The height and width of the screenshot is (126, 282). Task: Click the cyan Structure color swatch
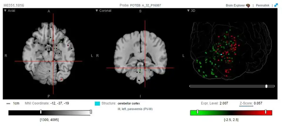(x=97, y=103)
